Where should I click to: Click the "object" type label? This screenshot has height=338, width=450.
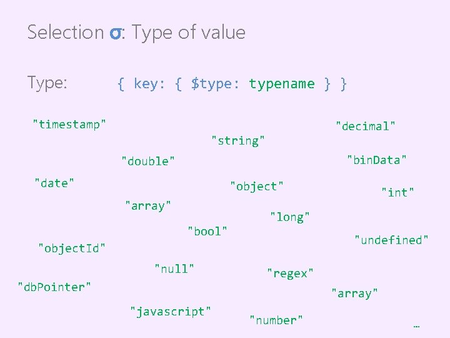(x=257, y=186)
